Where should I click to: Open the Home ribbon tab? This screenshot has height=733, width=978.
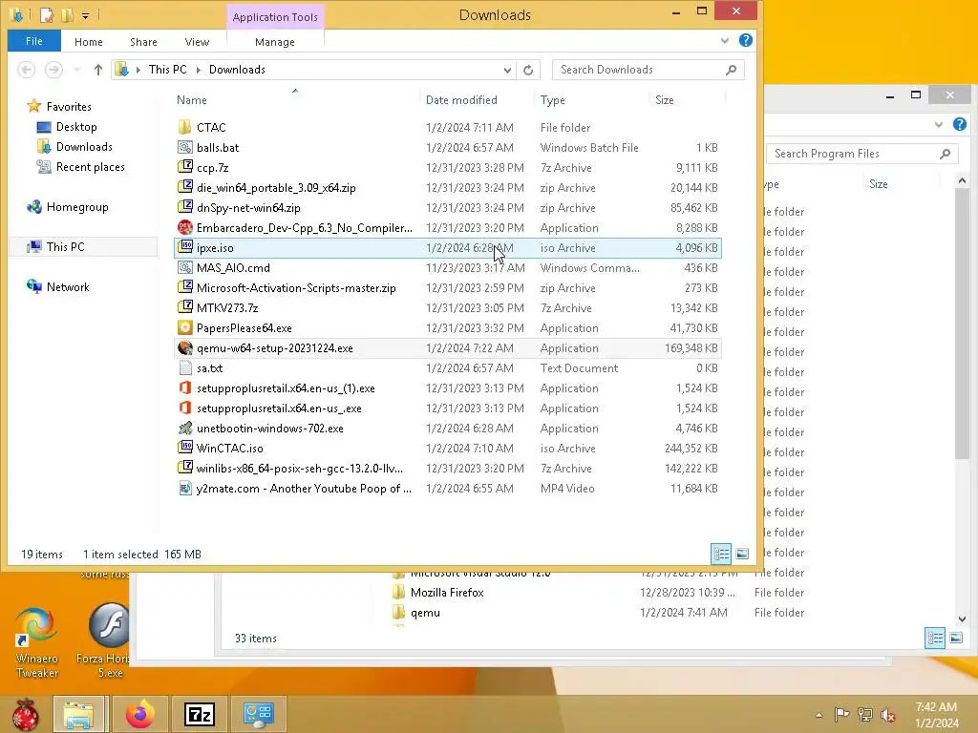point(89,42)
